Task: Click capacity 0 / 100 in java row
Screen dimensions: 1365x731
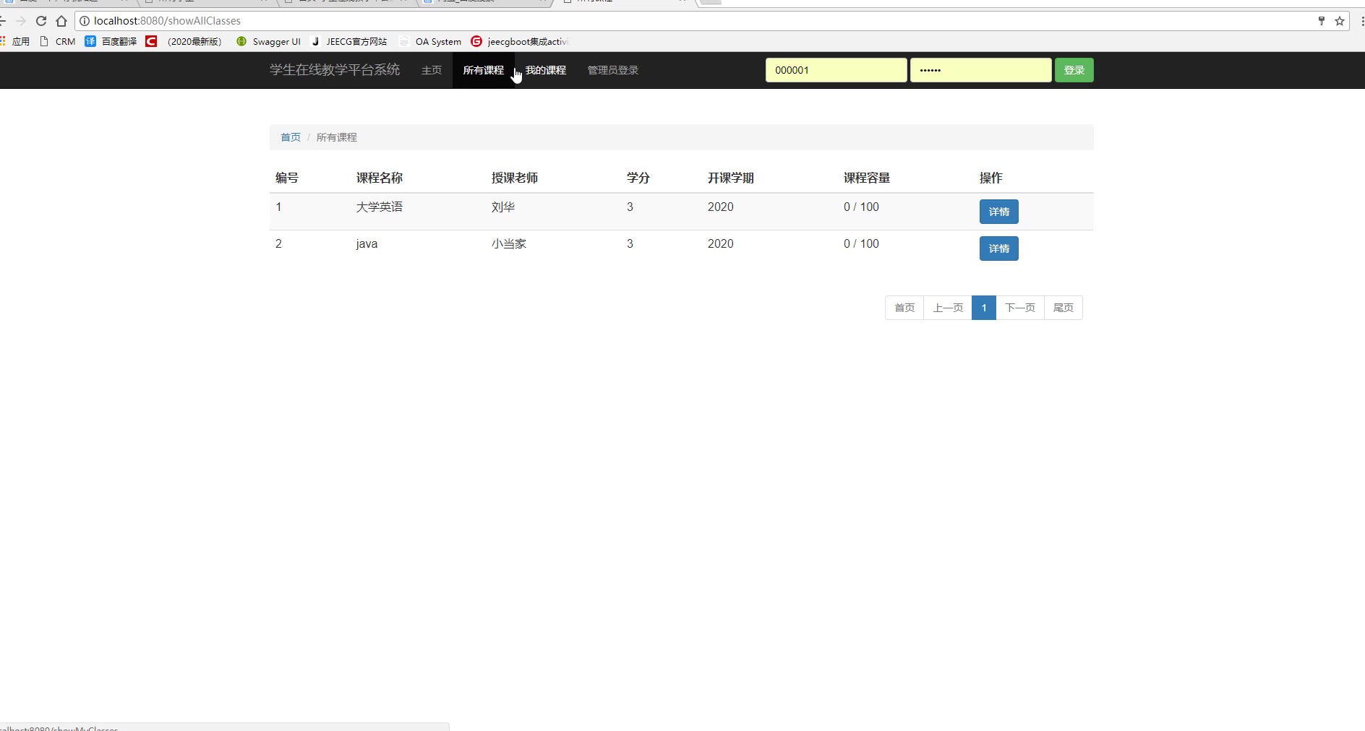Action: coord(861,244)
